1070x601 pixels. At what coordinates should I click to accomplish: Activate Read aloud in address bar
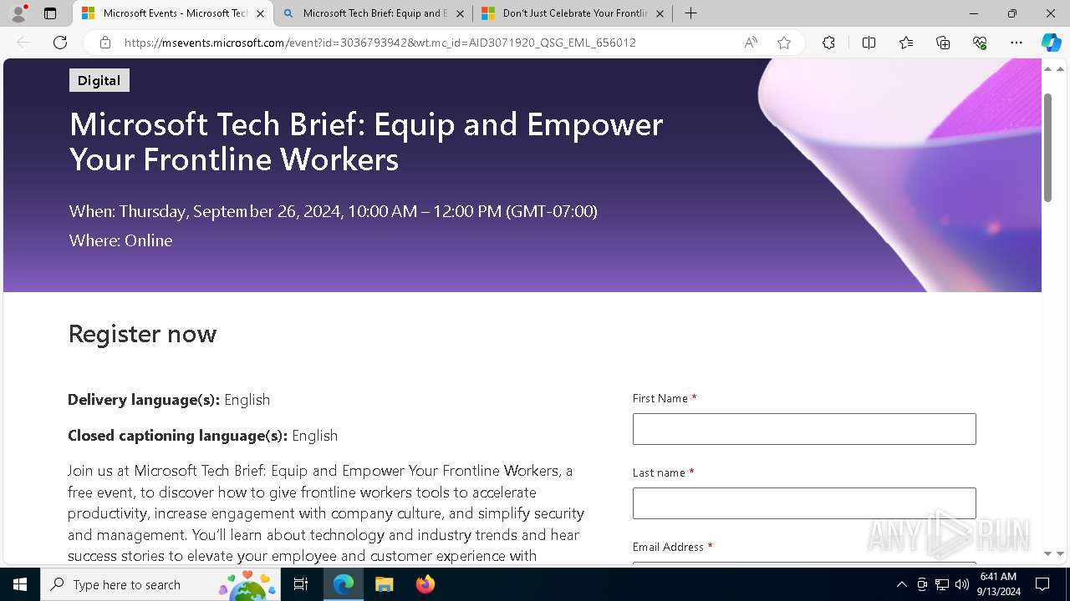point(751,43)
